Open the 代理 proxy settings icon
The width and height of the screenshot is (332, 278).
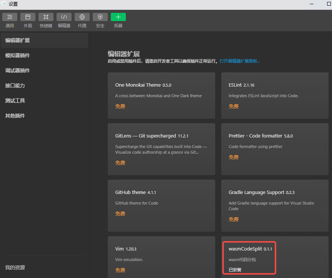(x=82, y=17)
